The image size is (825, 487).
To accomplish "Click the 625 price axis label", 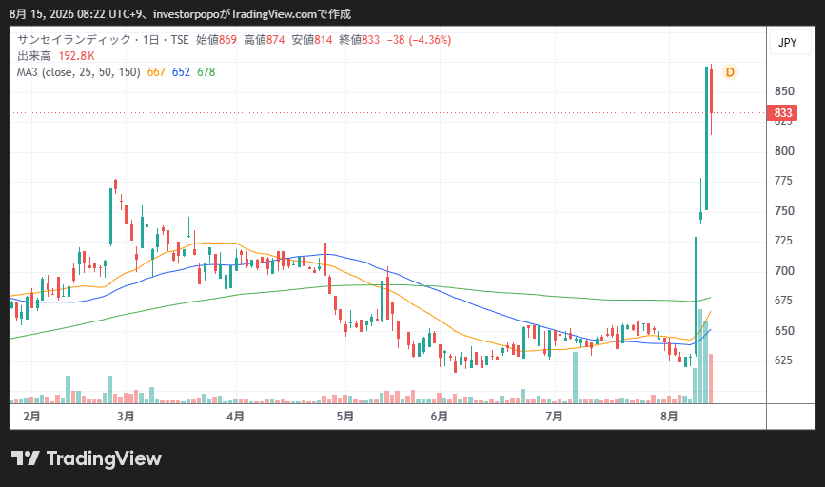I will [784, 360].
